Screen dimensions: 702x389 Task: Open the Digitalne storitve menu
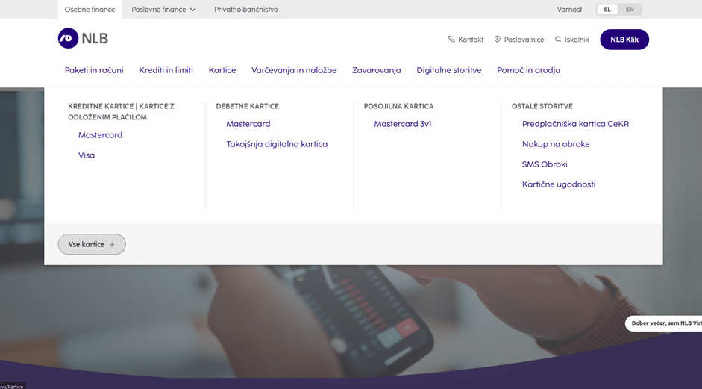point(448,70)
